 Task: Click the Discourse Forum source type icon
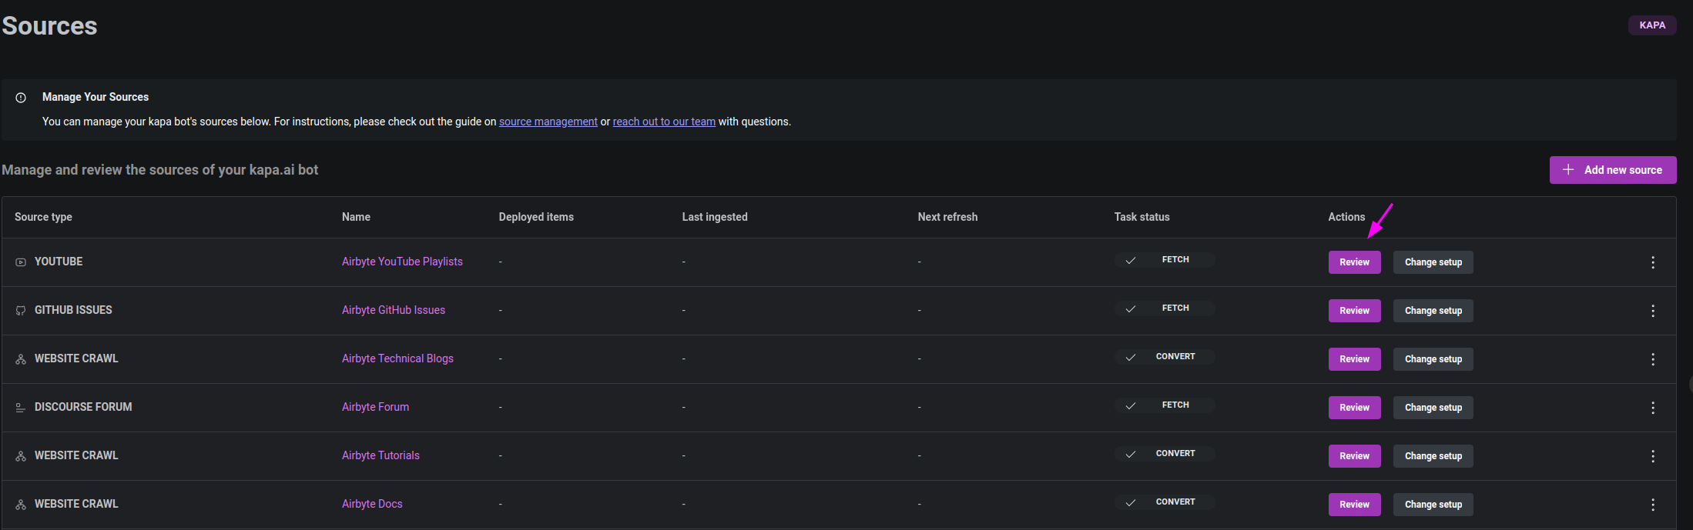(21, 408)
